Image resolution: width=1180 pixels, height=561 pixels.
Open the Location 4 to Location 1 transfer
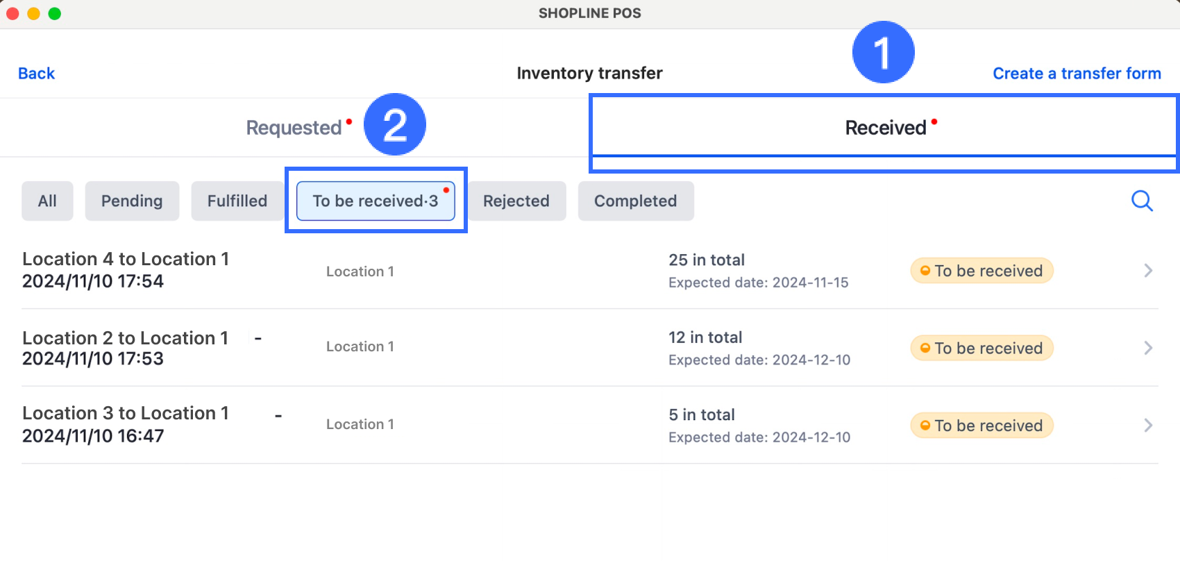[x=126, y=270]
